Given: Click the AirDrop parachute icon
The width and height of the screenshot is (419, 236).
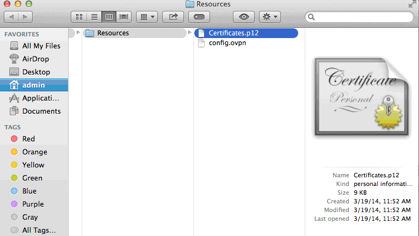Looking at the screenshot, I should point(14,59).
